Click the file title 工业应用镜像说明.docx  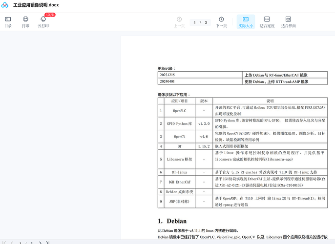36,5
